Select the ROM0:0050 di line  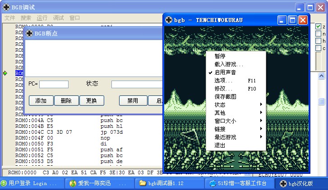[61, 144]
